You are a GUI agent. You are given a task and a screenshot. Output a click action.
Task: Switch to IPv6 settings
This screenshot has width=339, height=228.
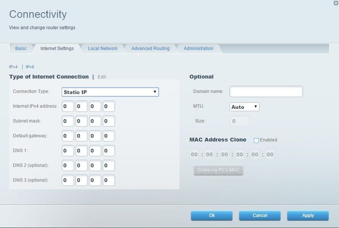30,67
